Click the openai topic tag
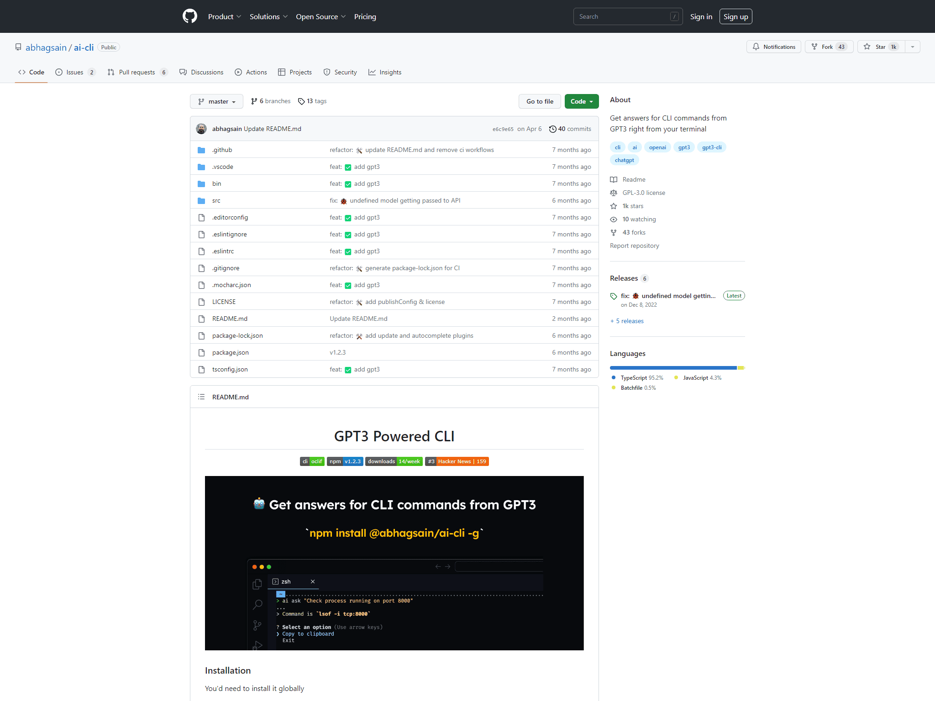935x701 pixels. (657, 147)
